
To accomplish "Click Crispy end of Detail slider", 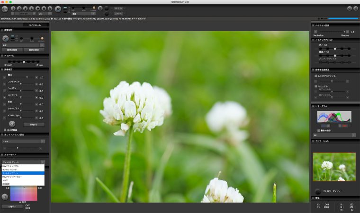I will click(x=38, y=62).
